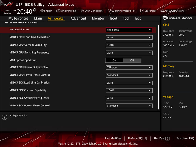
Task: Click the CPU frequency value 3700 MHz
Action: tap(168, 35)
